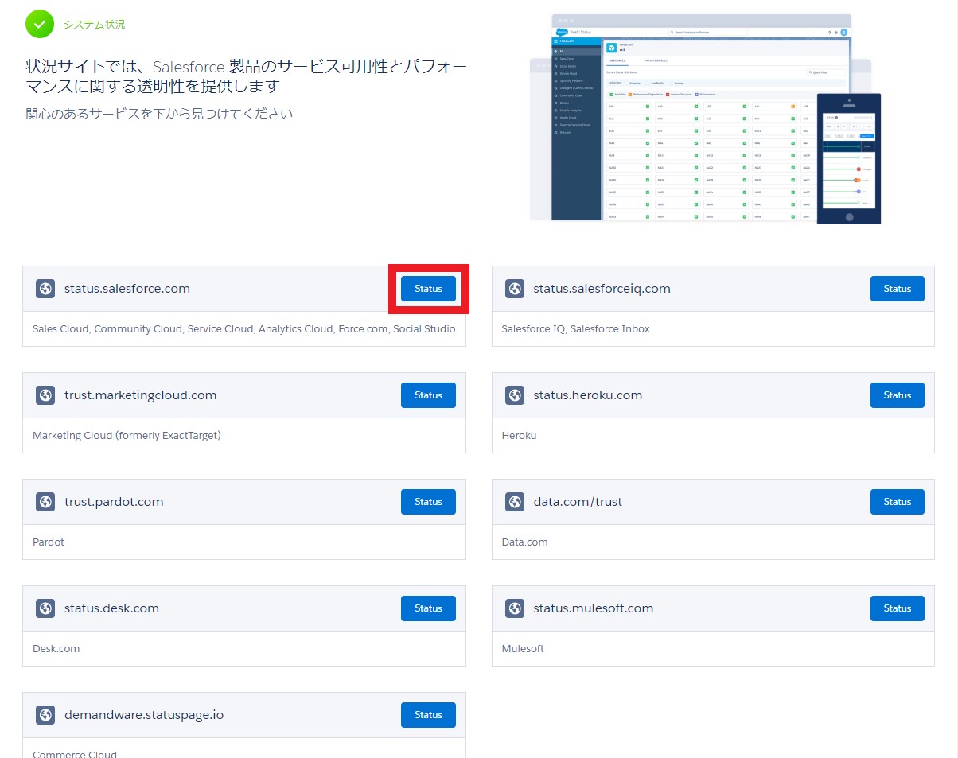View Status of data.com/trust
This screenshot has height=758, width=958.
897,502
